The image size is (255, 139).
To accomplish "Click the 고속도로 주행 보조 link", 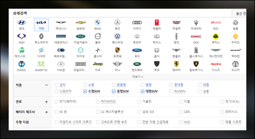I will pos(114,122).
